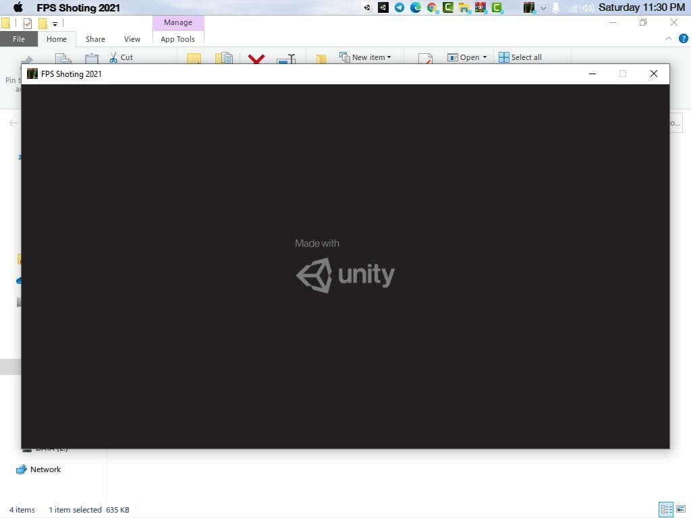The image size is (691, 518).
Task: Select Network in the Explorer navigation pane
Action: point(38,469)
